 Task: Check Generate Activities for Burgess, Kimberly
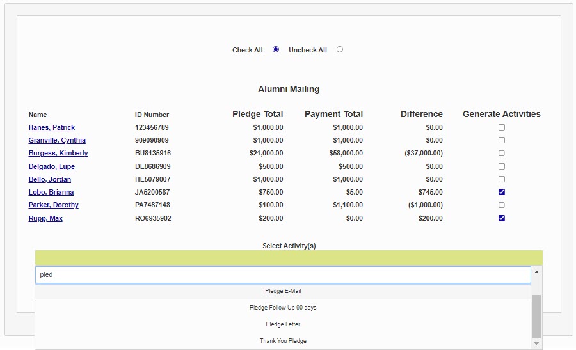[x=502, y=154]
